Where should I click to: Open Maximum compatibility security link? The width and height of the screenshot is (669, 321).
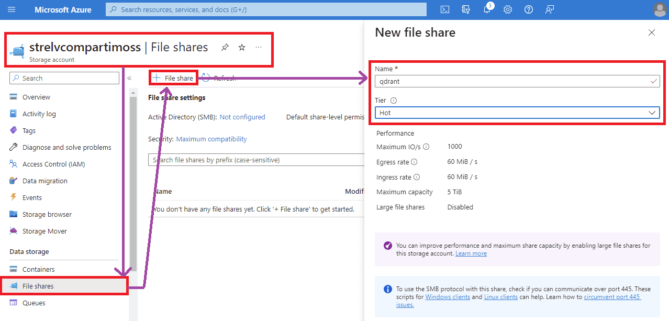(211, 139)
